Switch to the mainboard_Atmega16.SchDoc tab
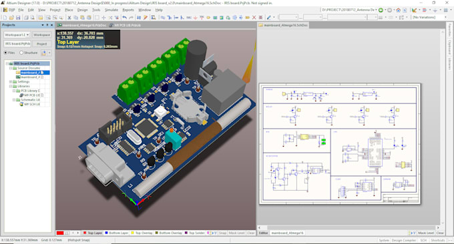Viewport: 454px width, 244px height. click(x=283, y=25)
